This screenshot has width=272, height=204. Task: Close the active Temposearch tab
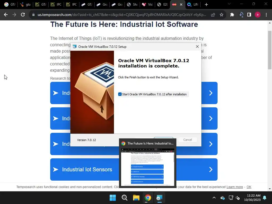181,5
